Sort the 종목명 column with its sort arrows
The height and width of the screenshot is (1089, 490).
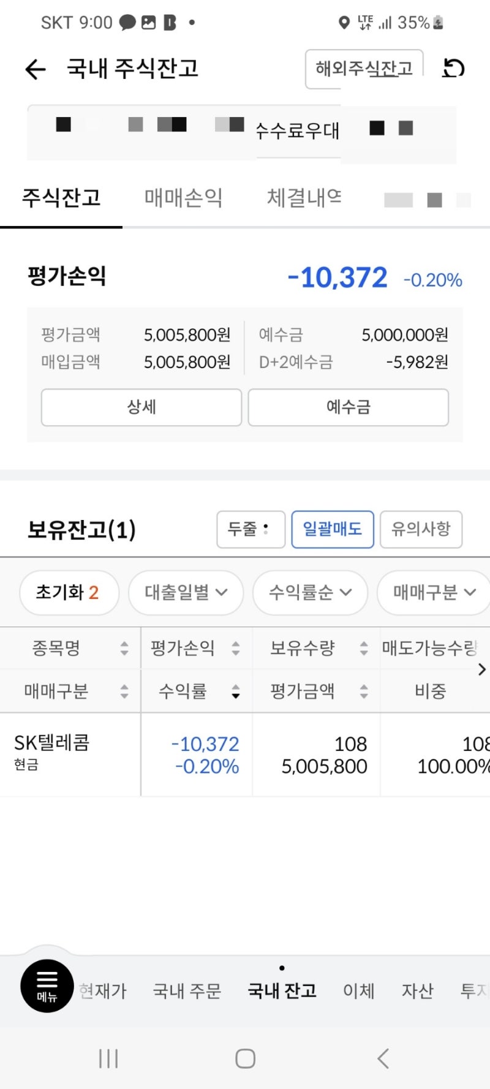[x=124, y=647]
